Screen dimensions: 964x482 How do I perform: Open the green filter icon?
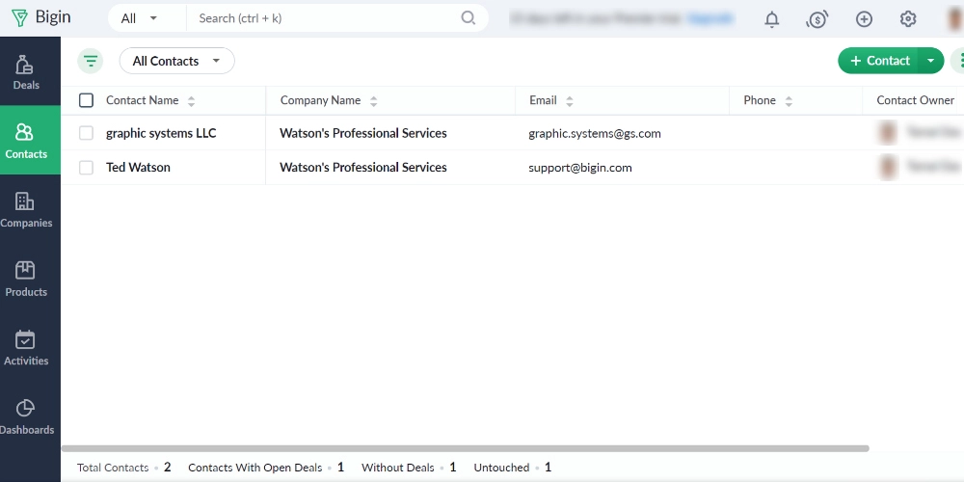(91, 61)
